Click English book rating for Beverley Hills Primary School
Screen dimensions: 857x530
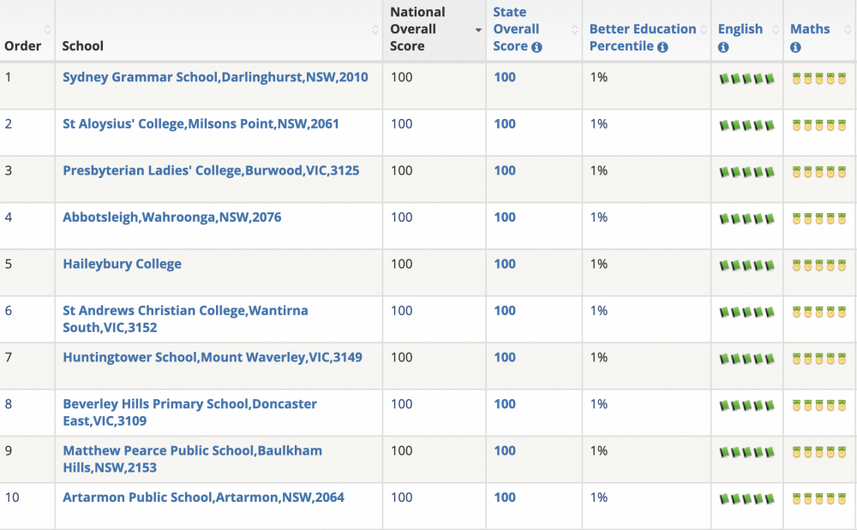click(x=746, y=406)
